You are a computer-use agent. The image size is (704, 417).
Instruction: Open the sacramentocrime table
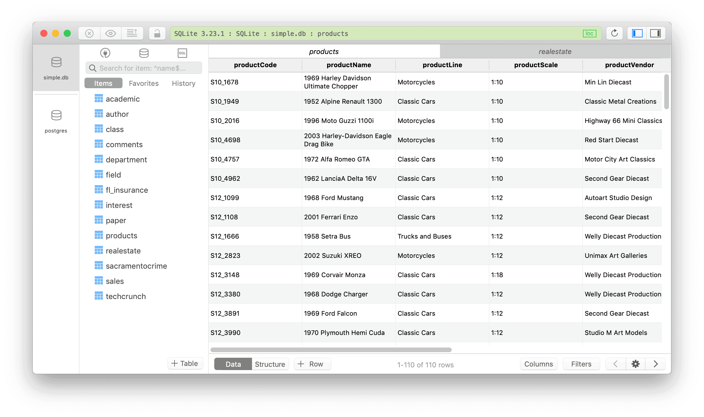click(131, 266)
